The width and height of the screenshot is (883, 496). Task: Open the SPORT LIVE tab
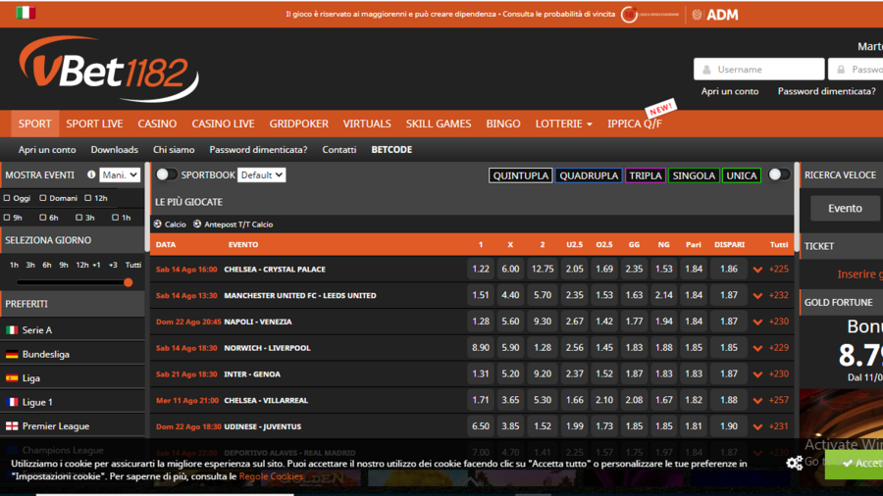(94, 124)
